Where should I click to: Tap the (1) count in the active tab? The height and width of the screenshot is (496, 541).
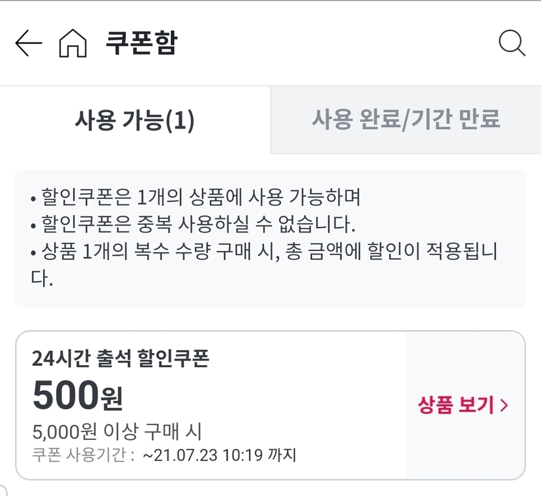coord(180,121)
